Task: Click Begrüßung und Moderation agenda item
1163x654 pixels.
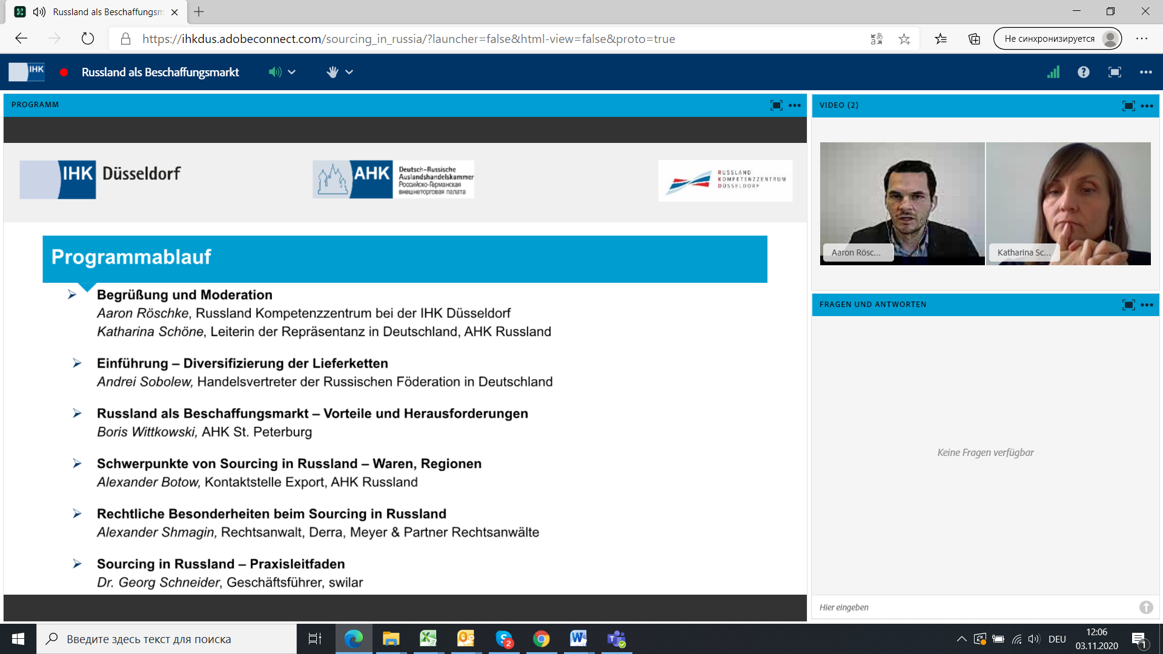Action: [x=184, y=295]
